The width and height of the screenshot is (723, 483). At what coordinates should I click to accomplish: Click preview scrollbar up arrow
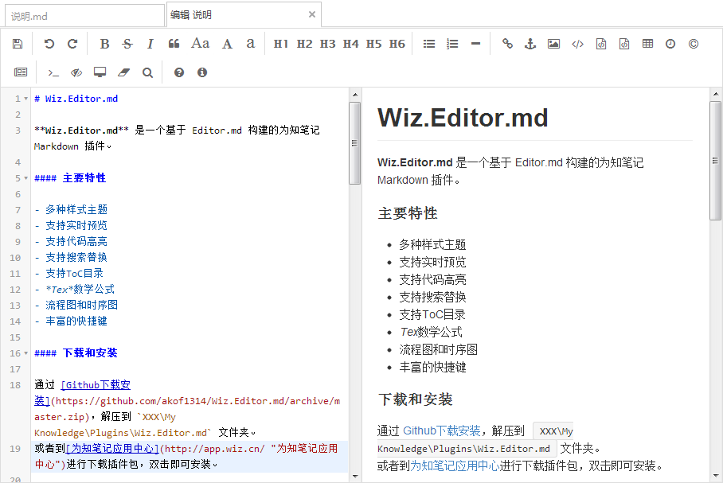[716, 94]
